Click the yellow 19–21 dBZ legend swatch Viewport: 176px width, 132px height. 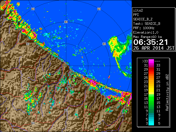pos(151,90)
